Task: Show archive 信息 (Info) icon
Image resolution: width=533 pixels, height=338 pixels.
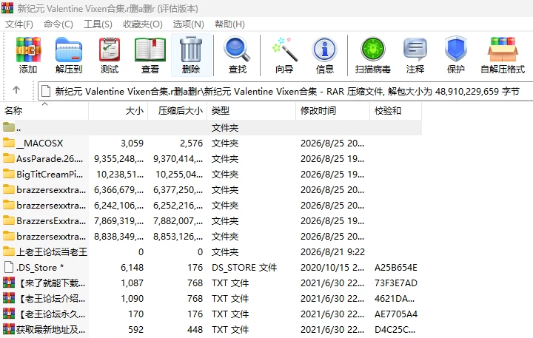Action: (325, 50)
